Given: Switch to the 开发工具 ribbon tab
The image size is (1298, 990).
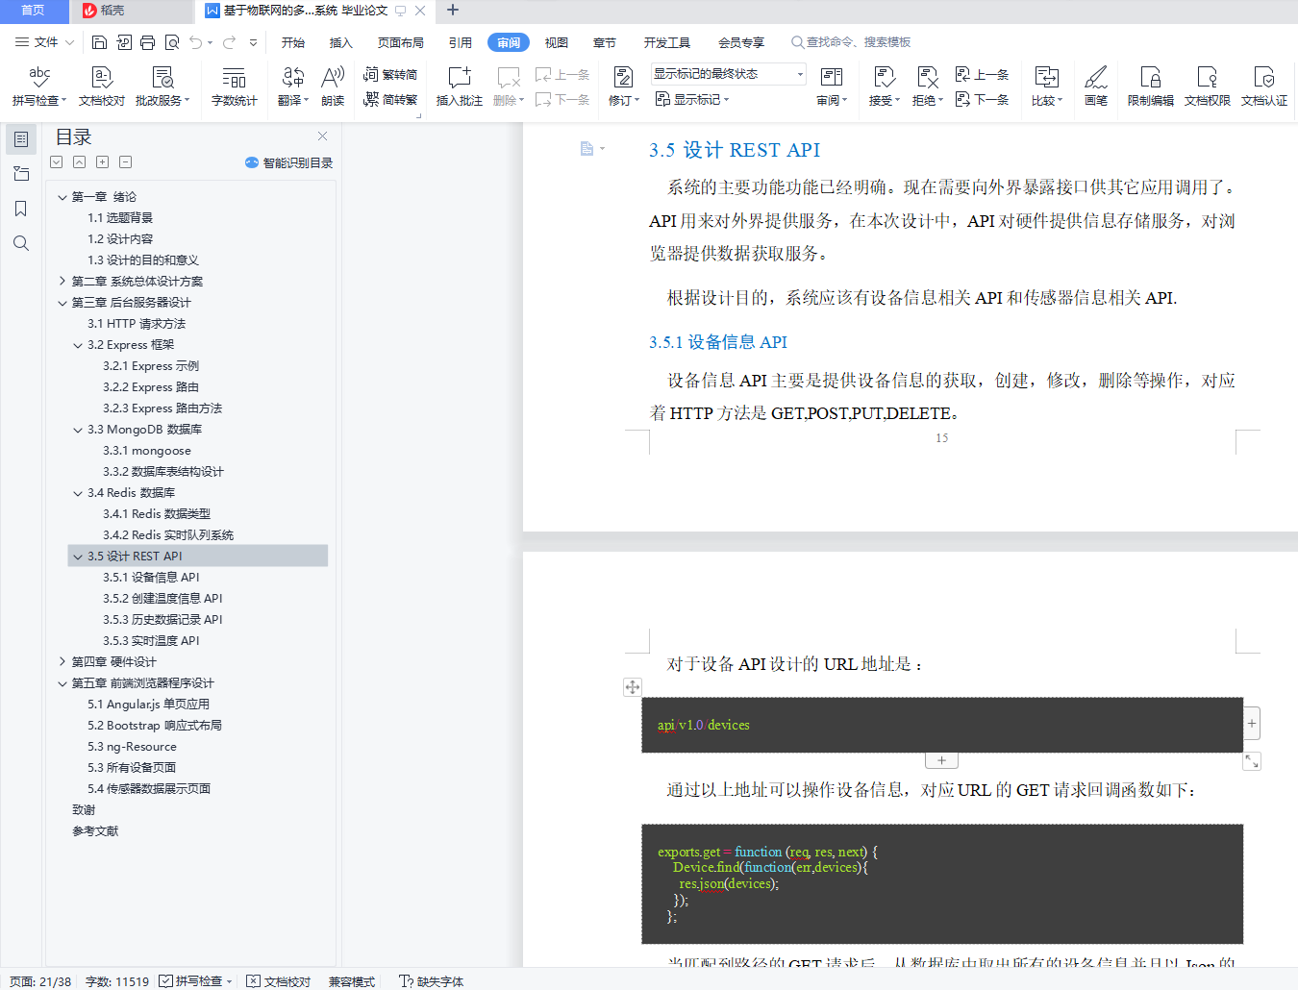Looking at the screenshot, I should click(x=667, y=42).
